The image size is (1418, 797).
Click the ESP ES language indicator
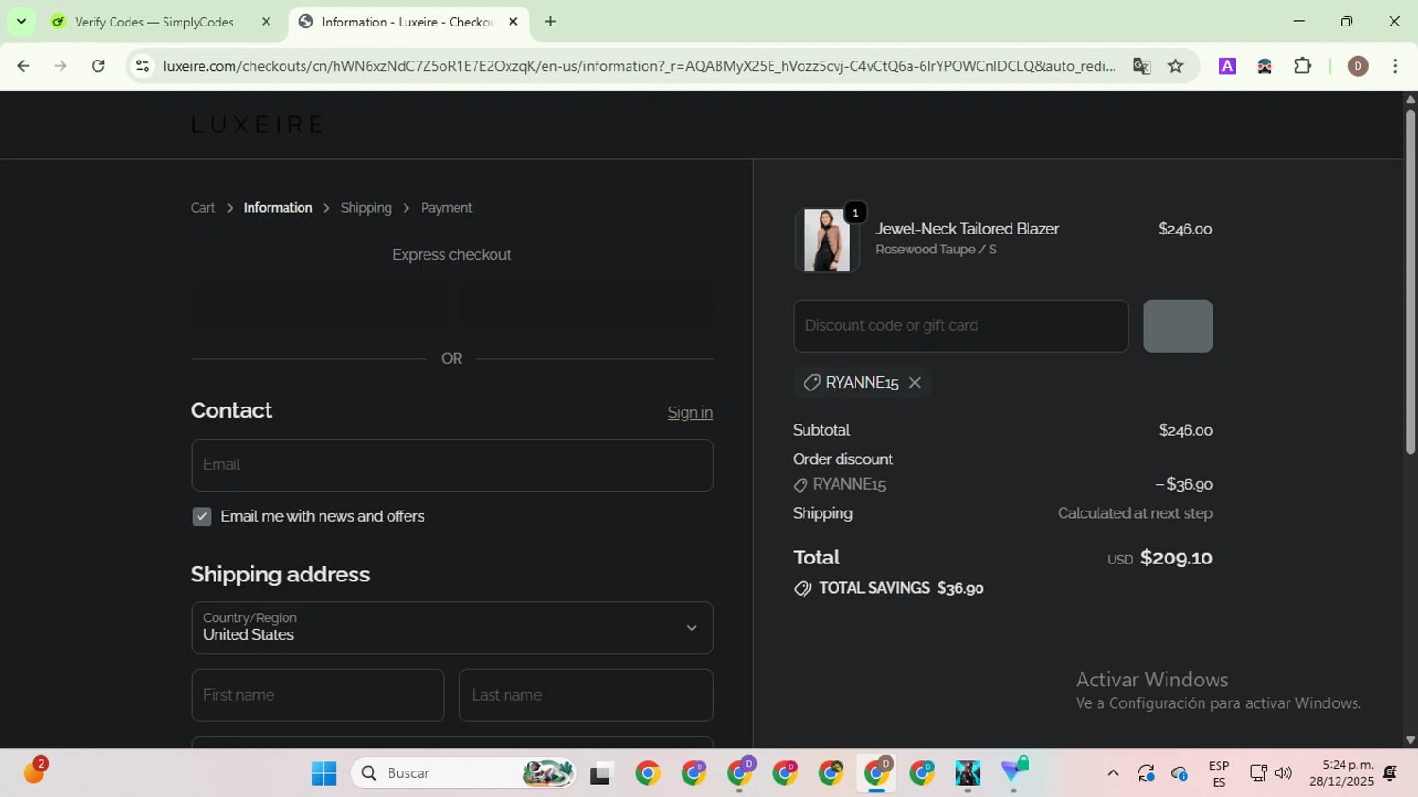[x=1219, y=773]
